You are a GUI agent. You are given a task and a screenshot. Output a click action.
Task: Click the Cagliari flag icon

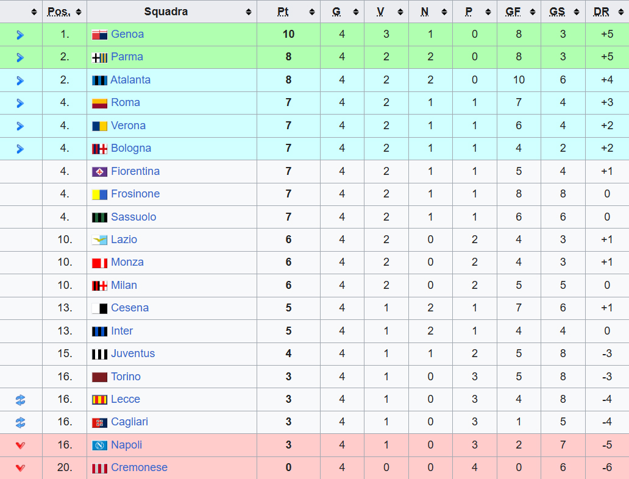coord(99,422)
